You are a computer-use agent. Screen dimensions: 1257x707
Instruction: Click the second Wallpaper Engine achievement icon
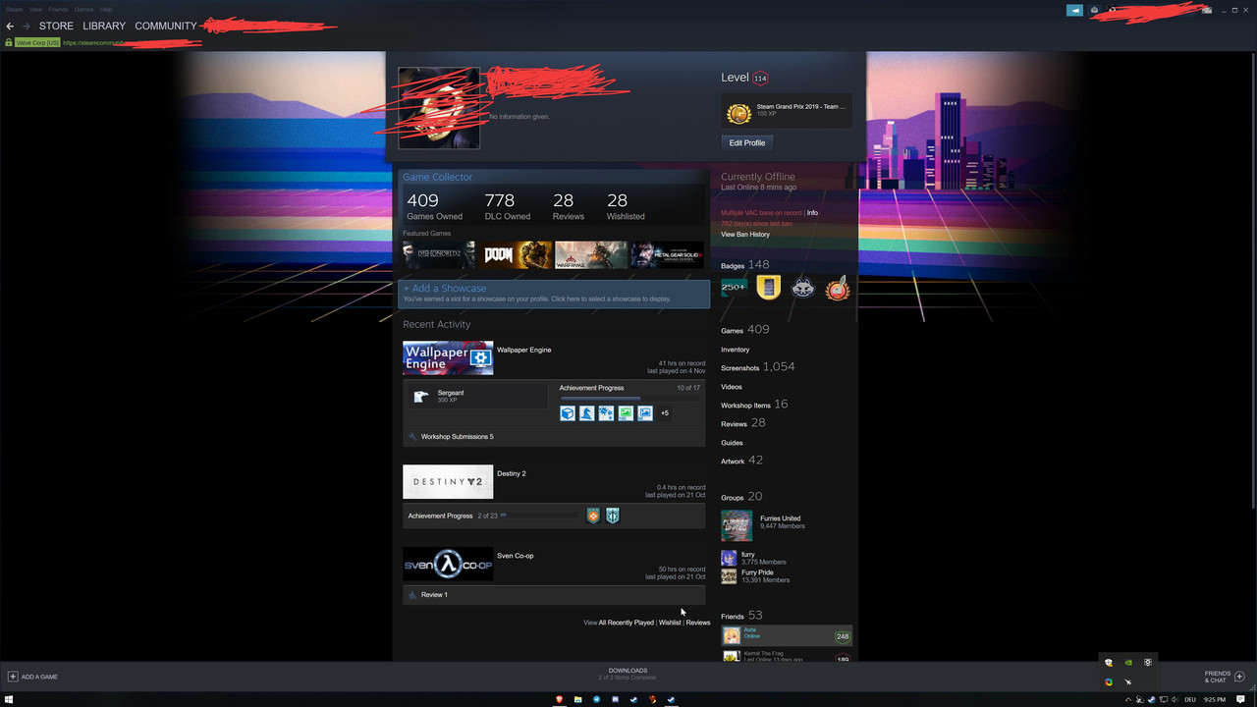tap(586, 413)
